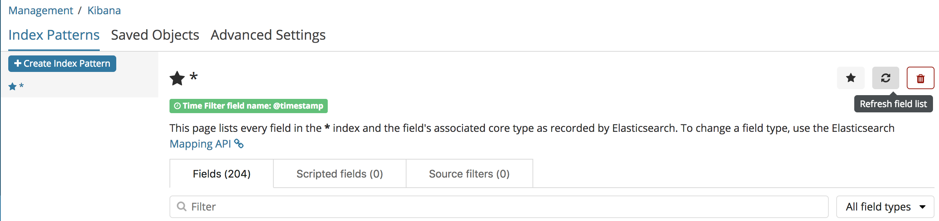Switch to the Scripted fields (0) tab
The width and height of the screenshot is (939, 221).
[340, 174]
